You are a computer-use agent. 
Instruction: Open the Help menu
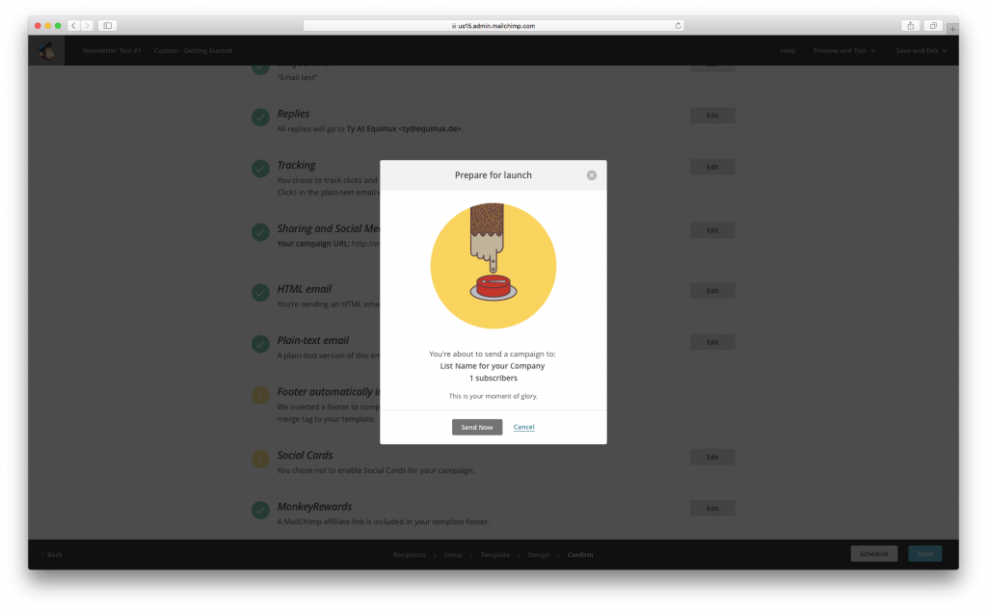787,50
